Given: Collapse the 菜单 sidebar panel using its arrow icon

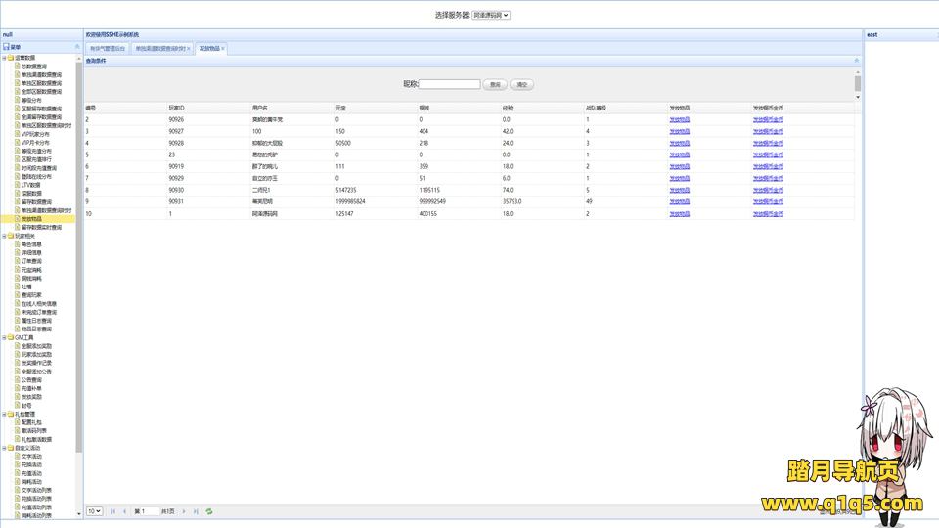Looking at the screenshot, I should pos(77,47).
